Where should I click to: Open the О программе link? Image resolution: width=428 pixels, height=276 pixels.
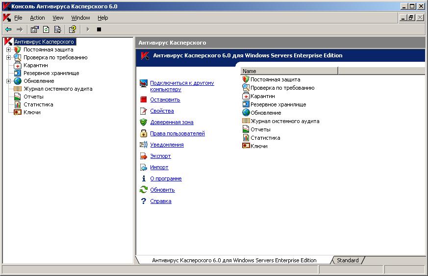pyautogui.click(x=166, y=178)
